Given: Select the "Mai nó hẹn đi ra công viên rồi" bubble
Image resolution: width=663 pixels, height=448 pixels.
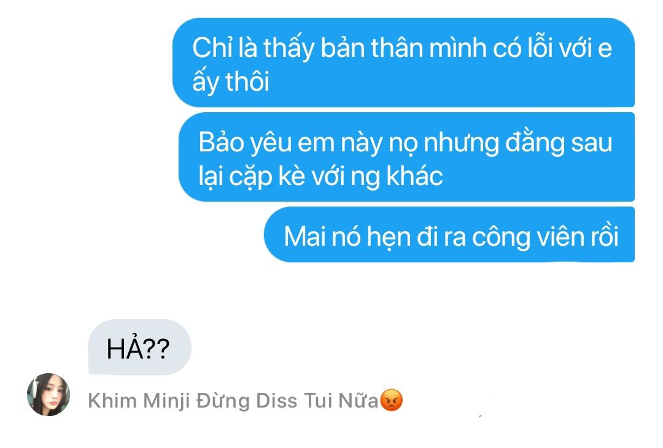Looking at the screenshot, I should click(449, 235).
